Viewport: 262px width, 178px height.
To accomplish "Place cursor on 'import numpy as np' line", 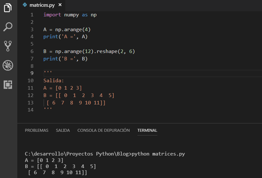I will click(x=70, y=15).
